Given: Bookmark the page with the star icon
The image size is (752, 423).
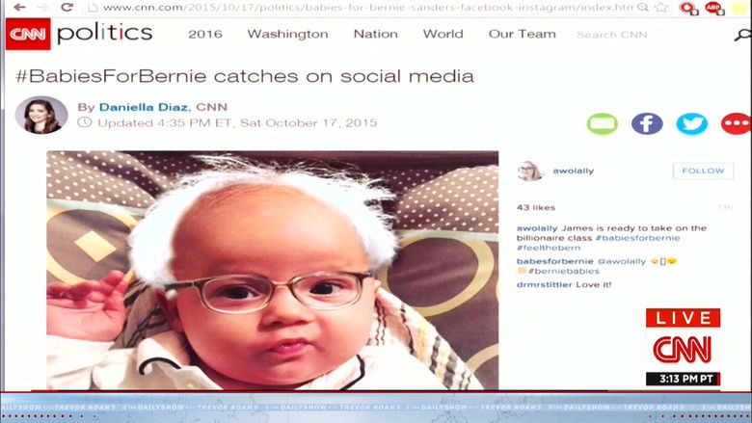Looking at the screenshot, I should point(661,8).
